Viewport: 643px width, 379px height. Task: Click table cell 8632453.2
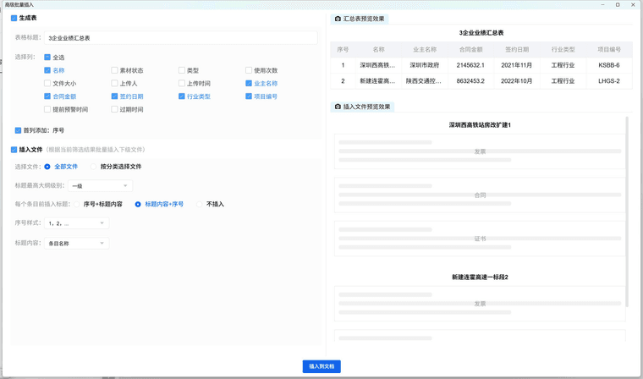[470, 81]
